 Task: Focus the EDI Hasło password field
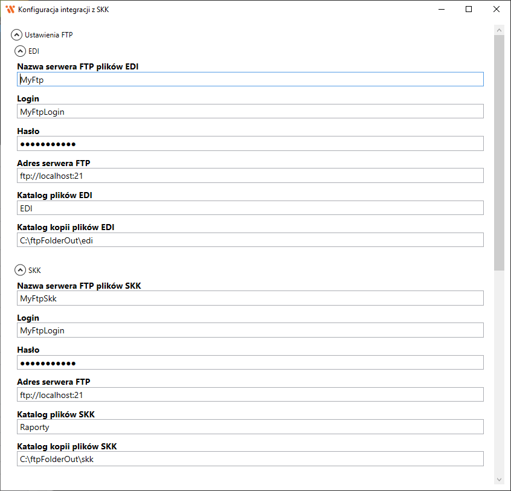click(250, 143)
